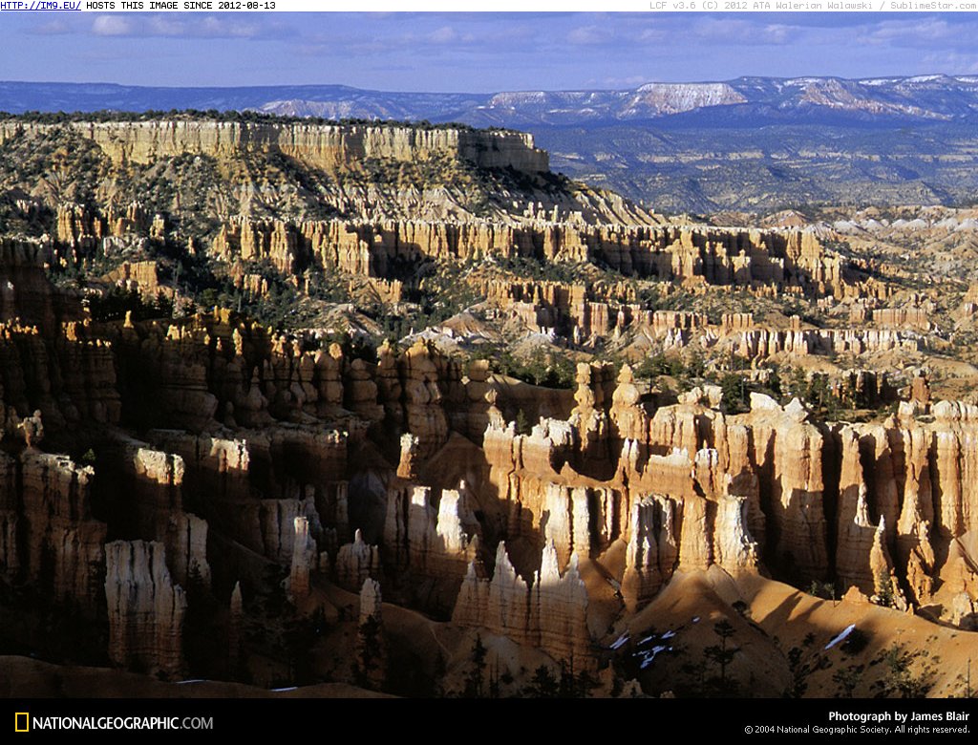Click the Bryce Canyon landscape photo

pos(489,354)
